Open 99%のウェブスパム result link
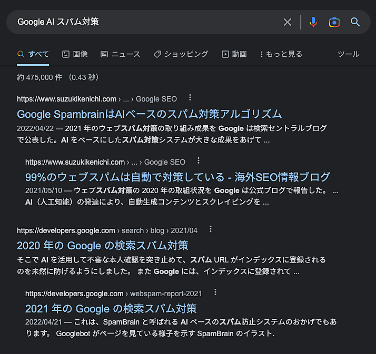This screenshot has height=354, width=376. (x=177, y=177)
